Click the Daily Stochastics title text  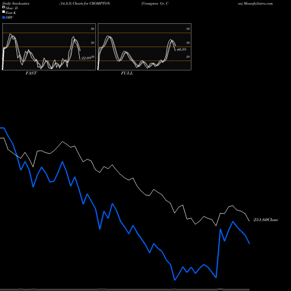(16, 3)
